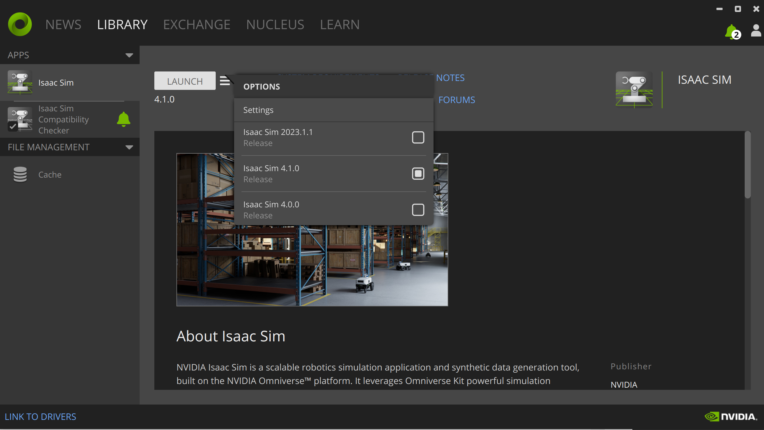Viewport: 764px width, 430px height.
Task: Open the user profile icon
Action: (756, 31)
